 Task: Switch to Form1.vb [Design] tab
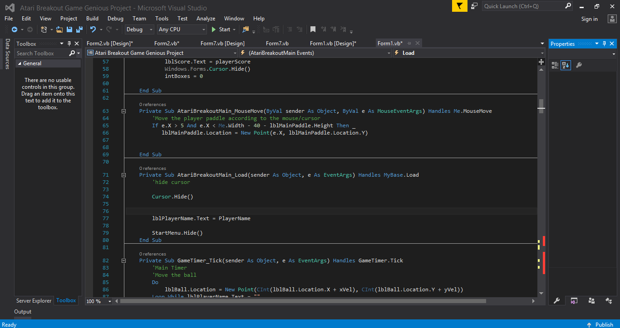pyautogui.click(x=333, y=43)
